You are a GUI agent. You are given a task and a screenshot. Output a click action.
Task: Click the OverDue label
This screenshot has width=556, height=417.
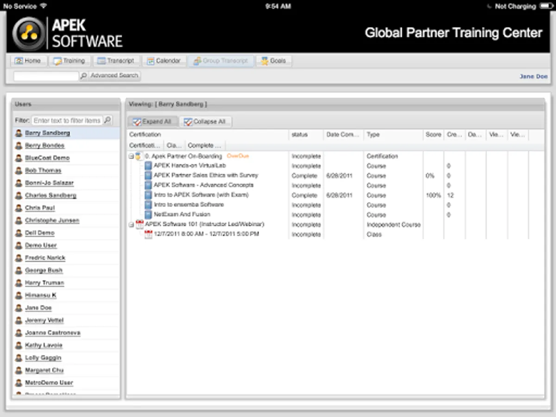(238, 156)
